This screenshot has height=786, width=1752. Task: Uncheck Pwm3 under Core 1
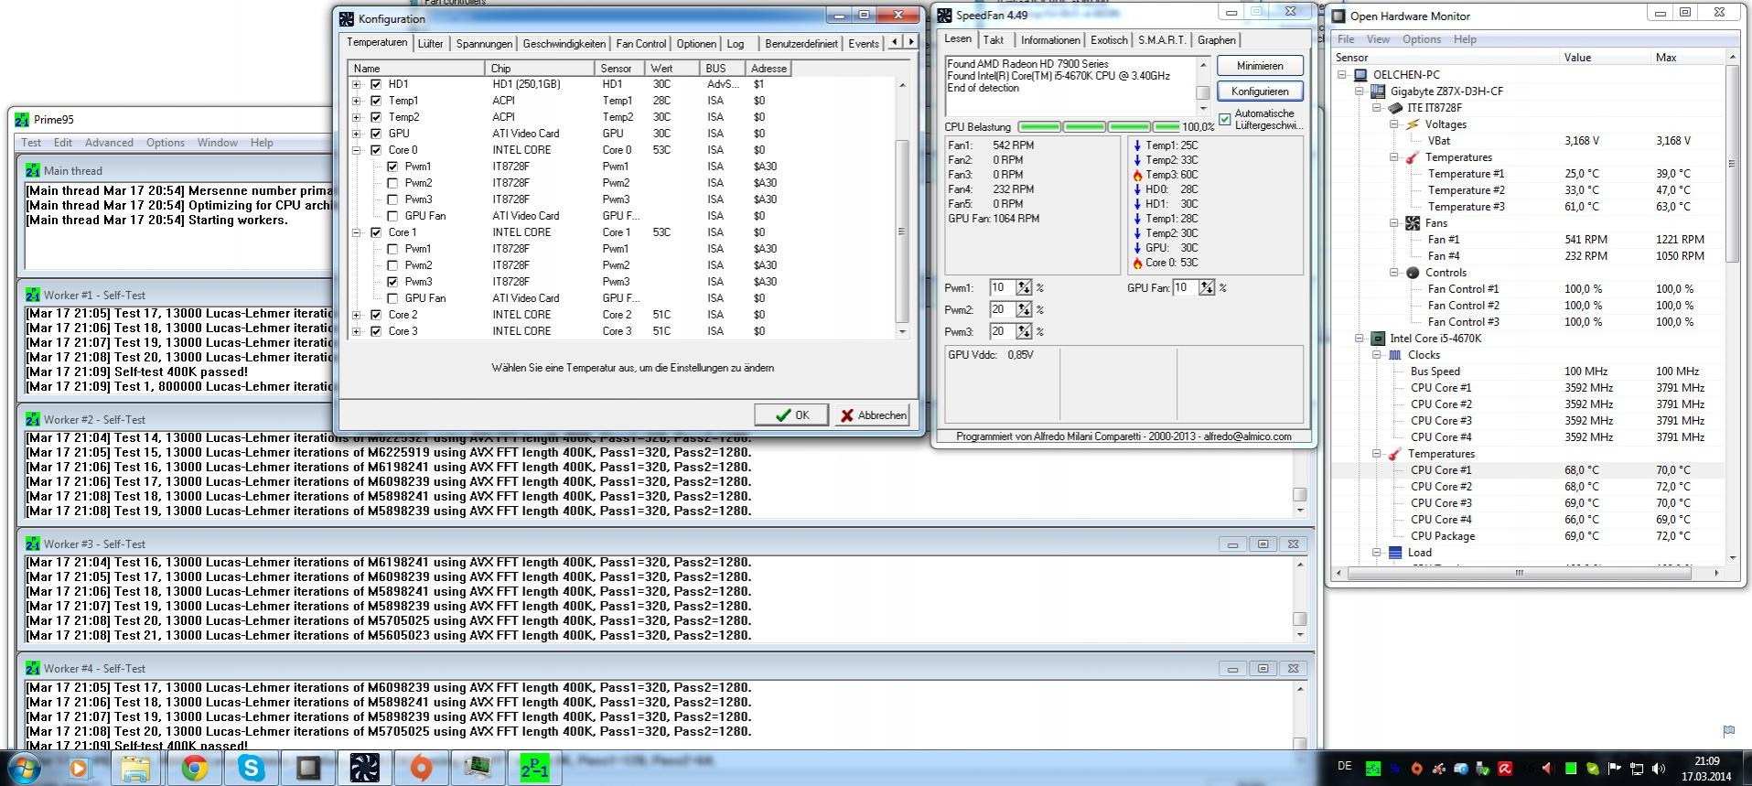[392, 282]
